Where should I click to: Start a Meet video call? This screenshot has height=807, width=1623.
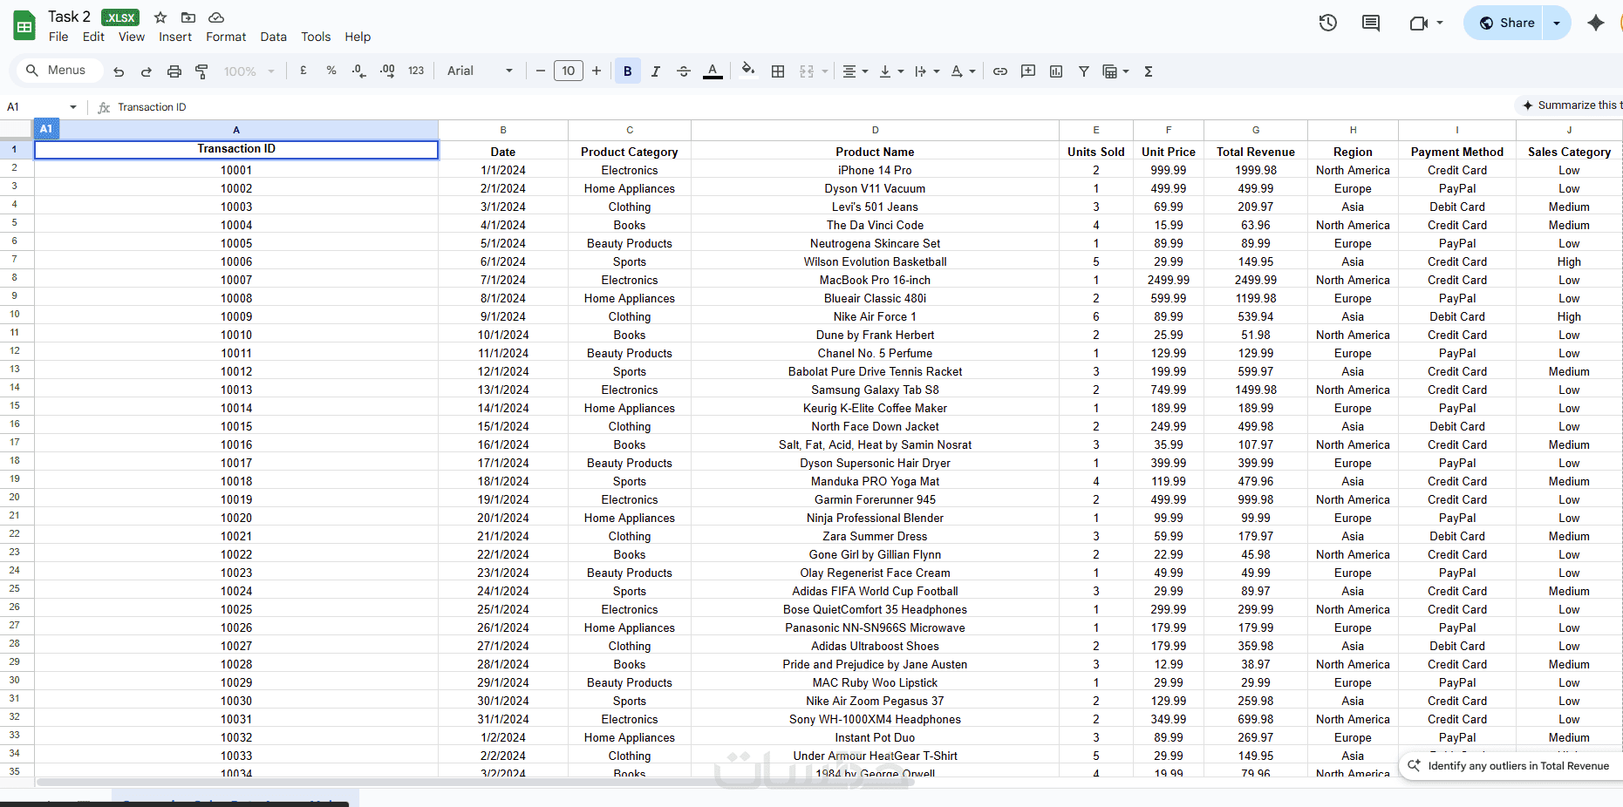(1419, 24)
